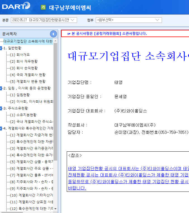Open (10) 계열회사간 기타자산거래
Viewport: 189px width, 213px height.
tap(32, 195)
